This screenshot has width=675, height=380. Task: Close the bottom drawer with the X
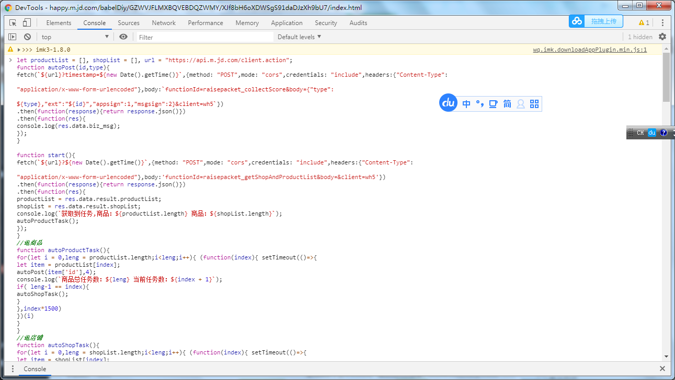[662, 369]
